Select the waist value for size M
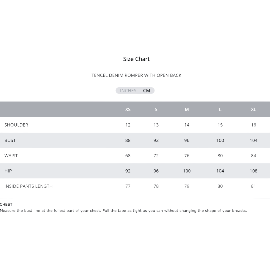The width and height of the screenshot is (270, 270). (187, 156)
